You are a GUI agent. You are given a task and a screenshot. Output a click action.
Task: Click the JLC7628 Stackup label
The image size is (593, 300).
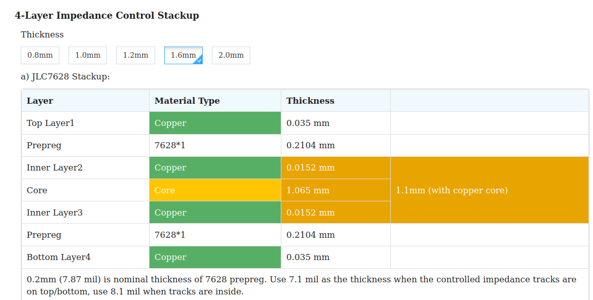click(x=65, y=77)
